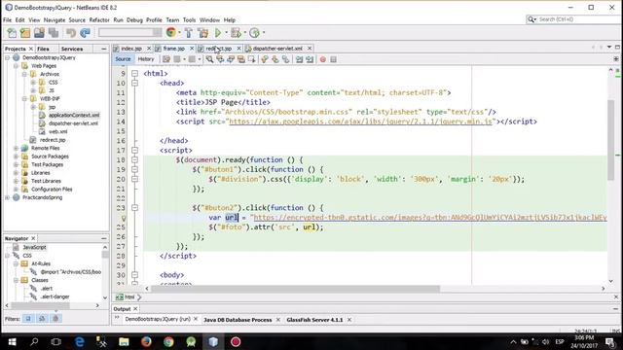Select applicationContext.xml in Projects tree
The width and height of the screenshot is (623, 350).
[x=74, y=115]
